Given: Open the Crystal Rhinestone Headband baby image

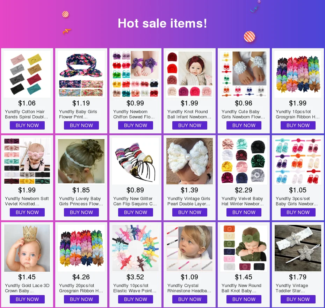Looking at the screenshot, I should (190, 248).
